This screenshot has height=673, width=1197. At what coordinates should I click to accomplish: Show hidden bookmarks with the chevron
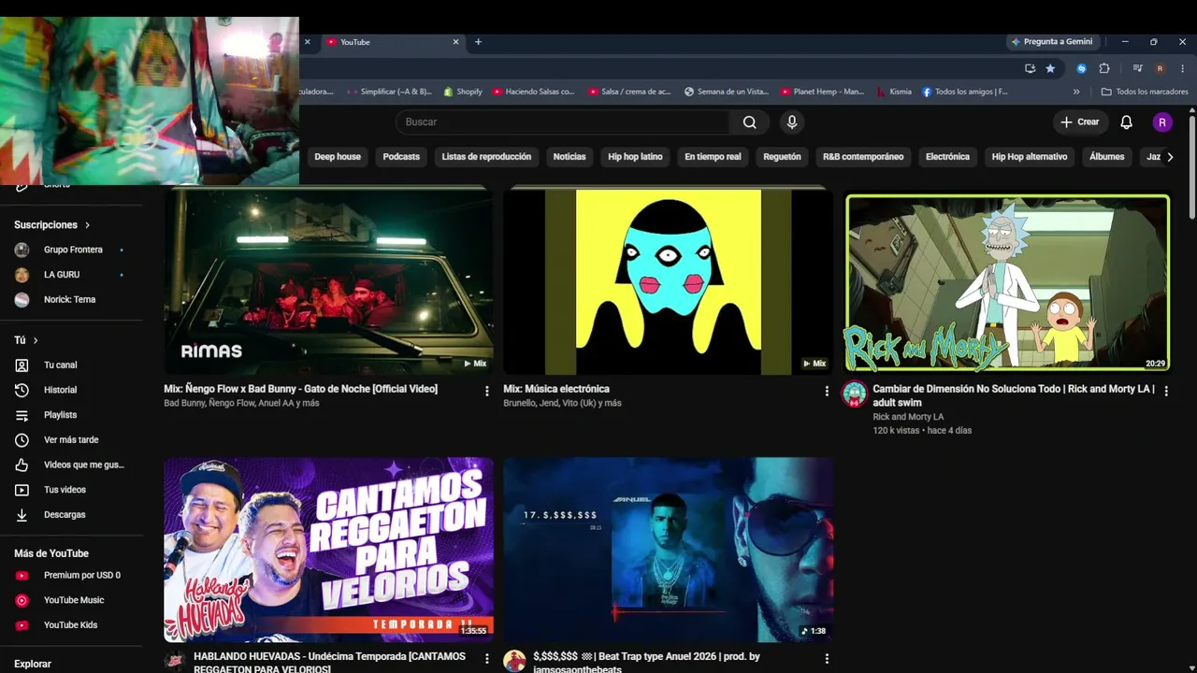pos(1076,92)
